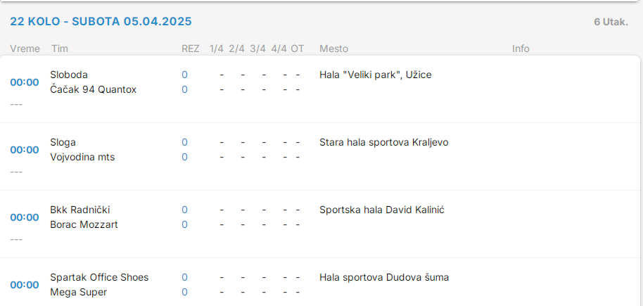The image size is (643, 306).
Task: Click the 00:00 time for Sloga match
Action: pos(25,150)
